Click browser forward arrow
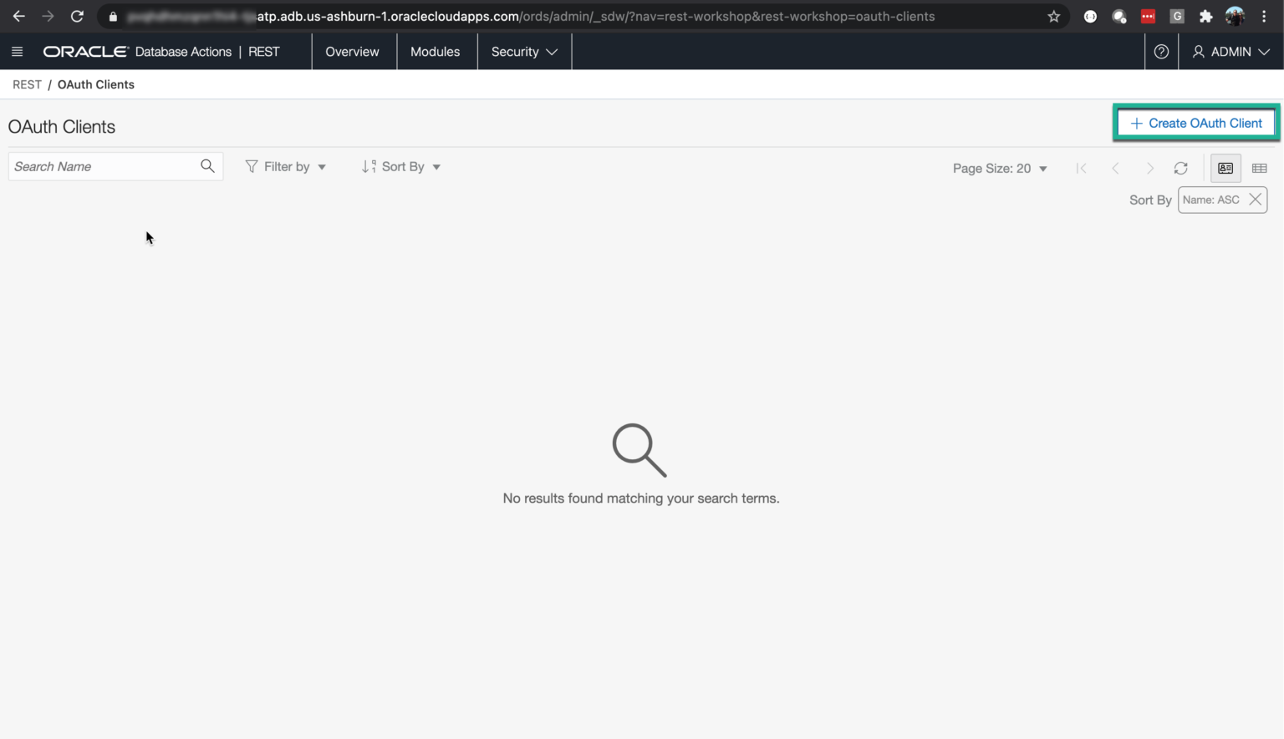Image resolution: width=1284 pixels, height=739 pixels. pos(48,16)
